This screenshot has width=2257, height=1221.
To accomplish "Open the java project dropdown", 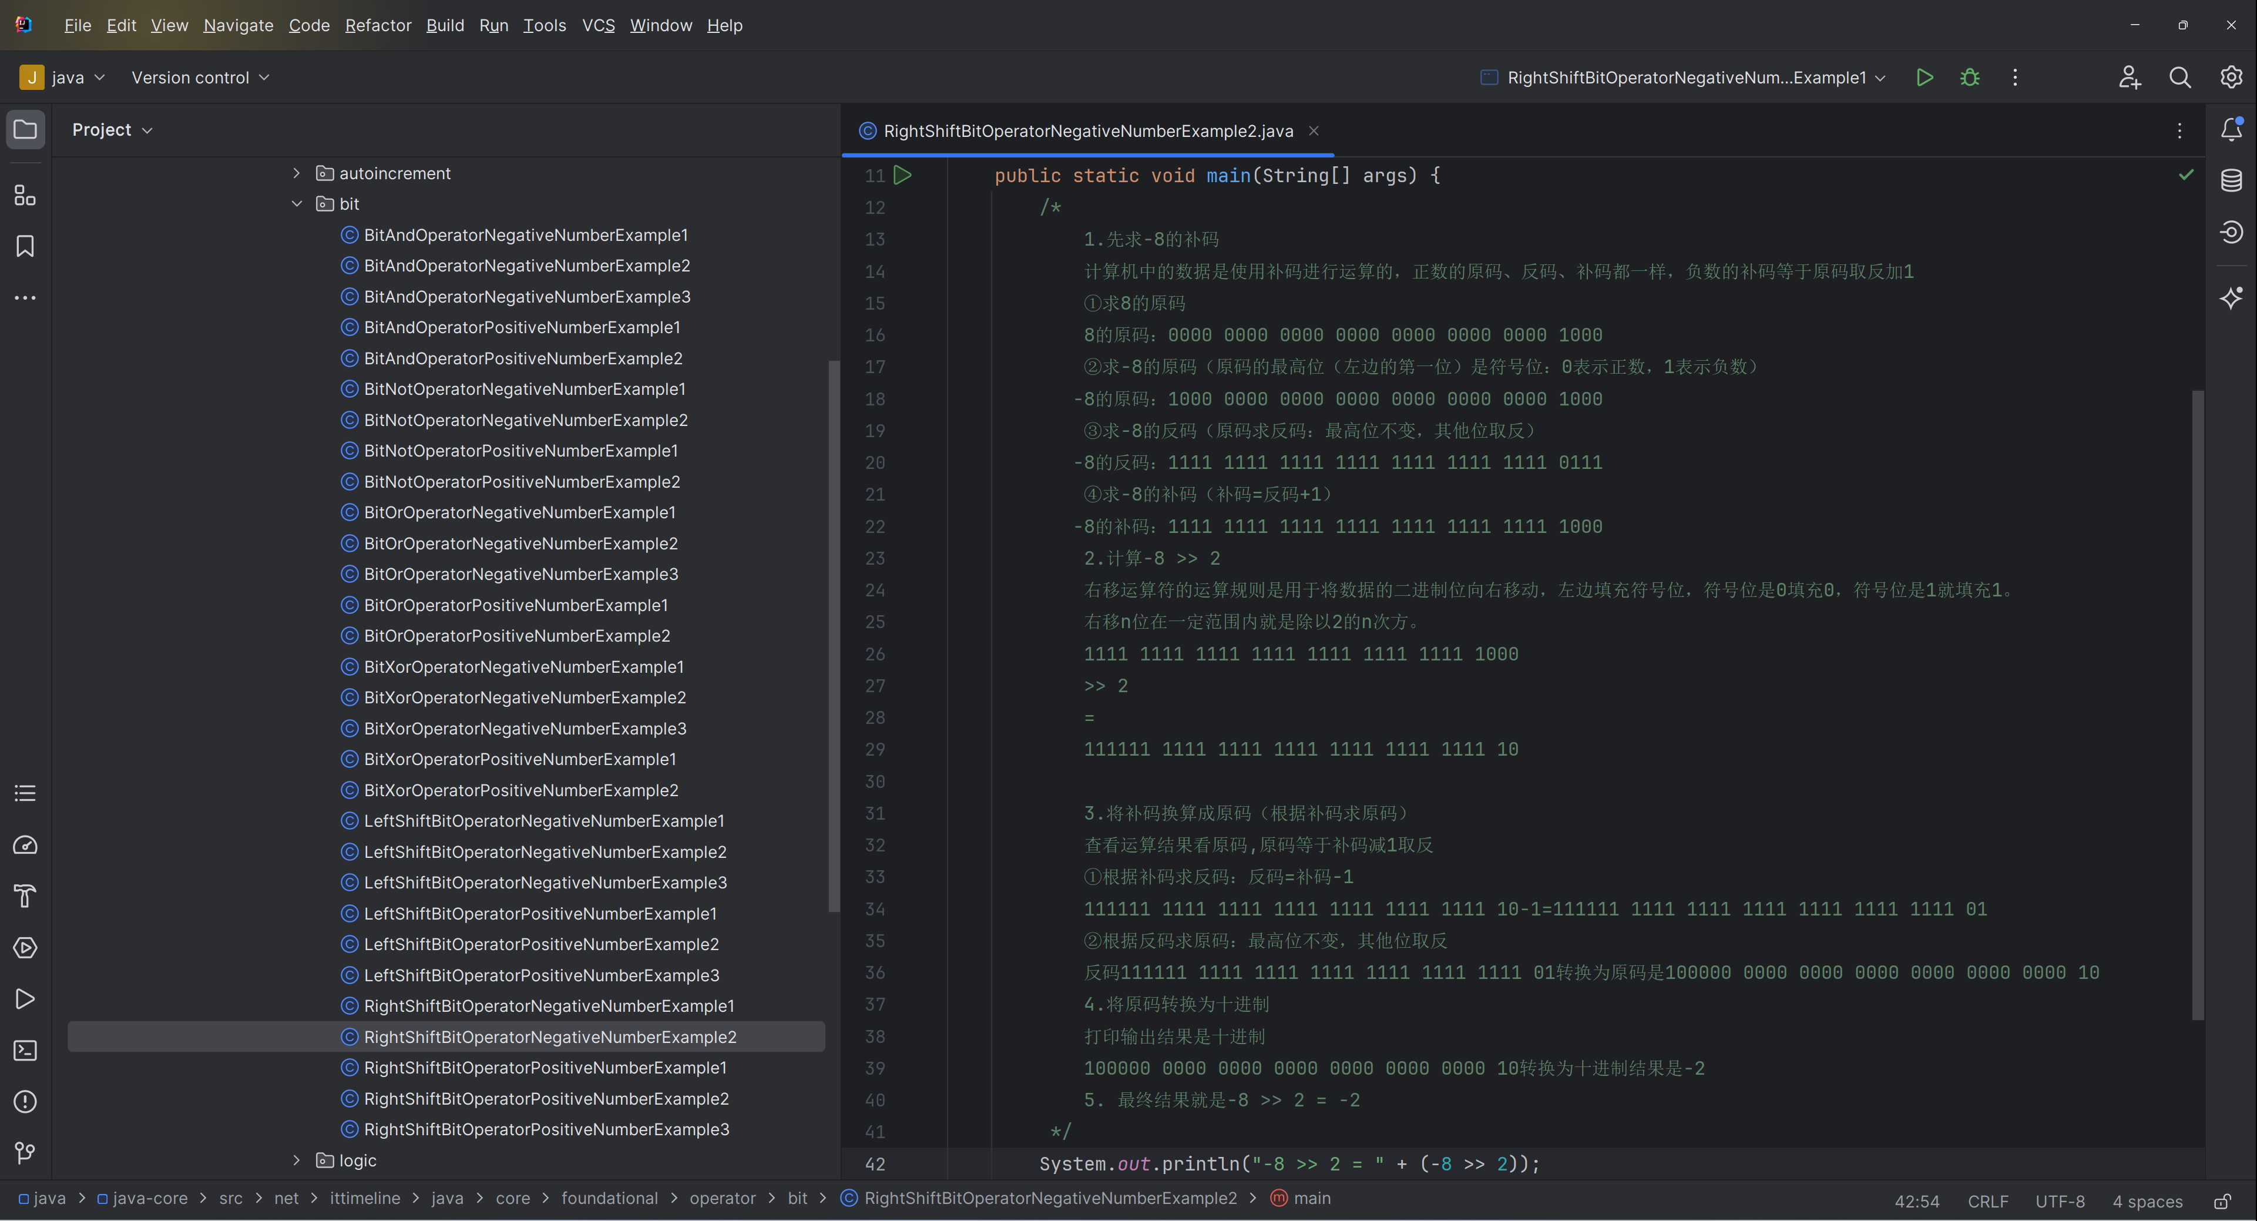I will [x=62, y=77].
